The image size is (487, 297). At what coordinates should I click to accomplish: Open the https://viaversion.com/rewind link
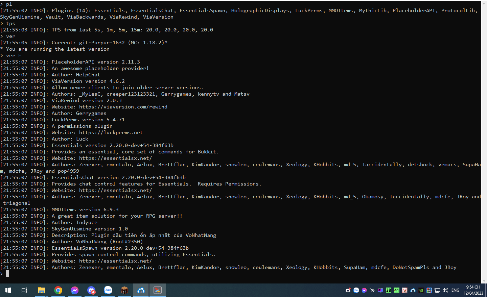[123, 107]
